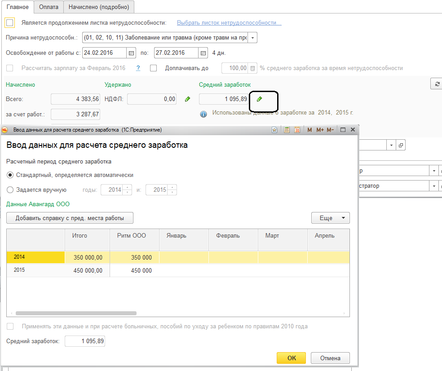Screen dimensions: 442x371
Task: Click the Март column header
Action: click(283, 240)
